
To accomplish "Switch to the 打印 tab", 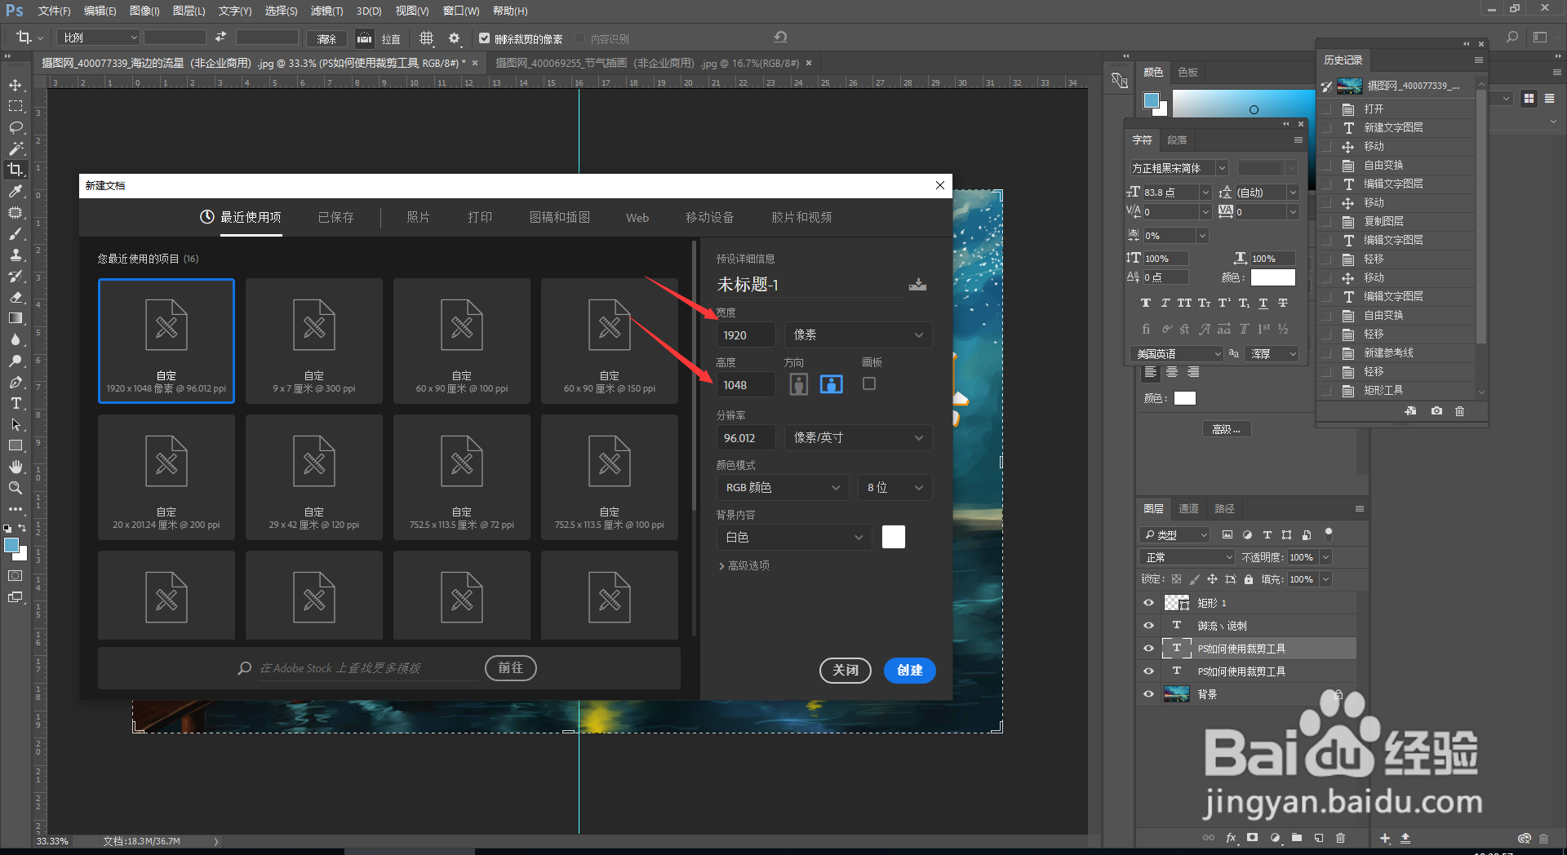I will pos(480,218).
